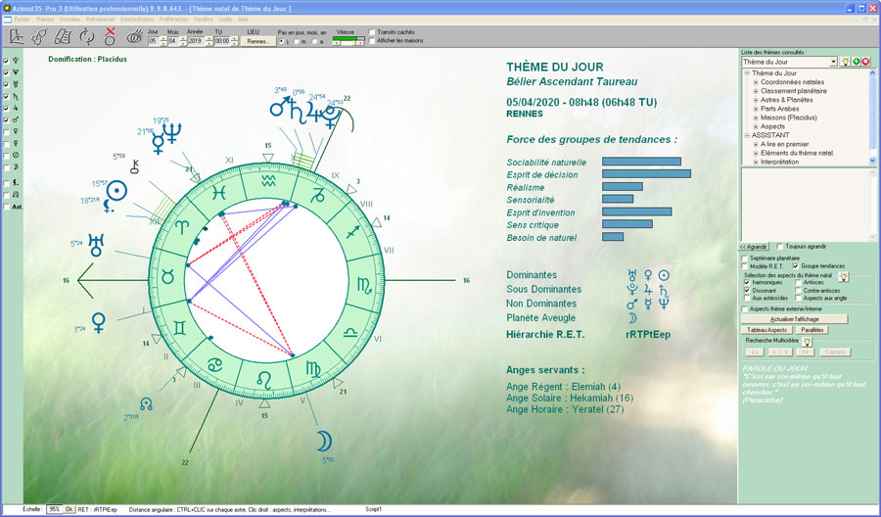
Task: Click the circular arrows toolbar icon
Action: tap(86, 36)
